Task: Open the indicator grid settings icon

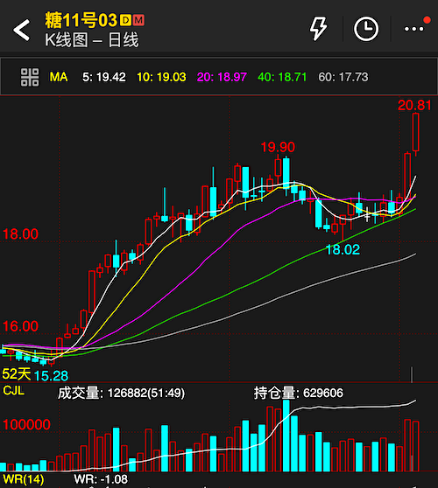Action: click(30, 77)
